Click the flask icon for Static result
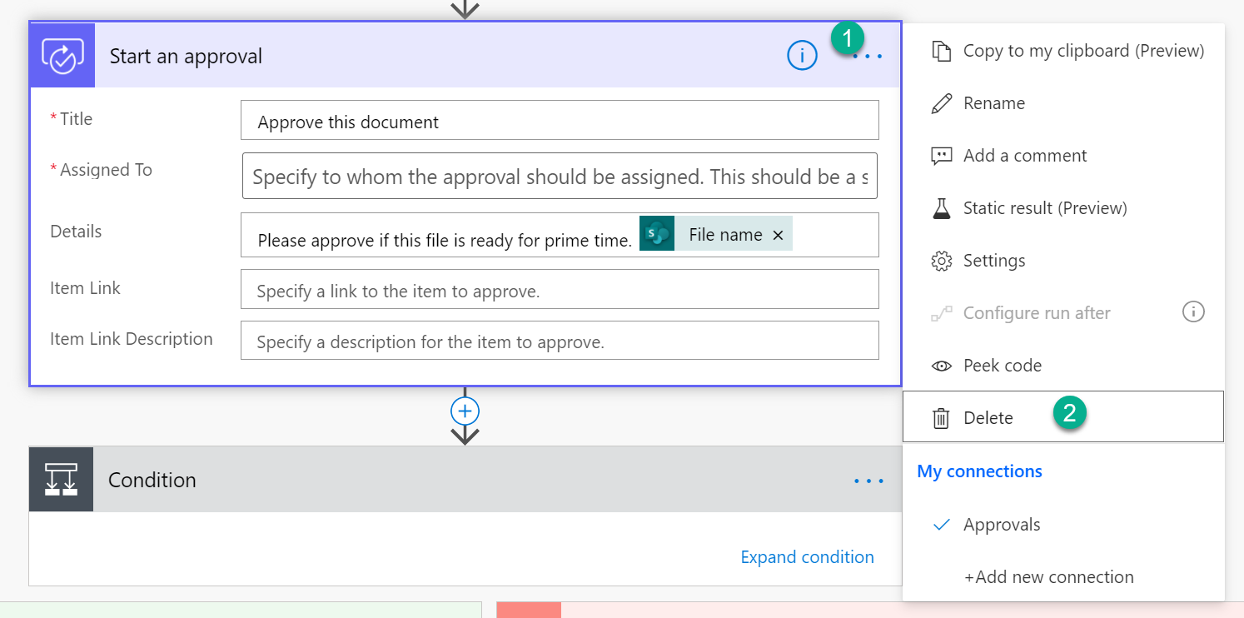 coord(941,208)
